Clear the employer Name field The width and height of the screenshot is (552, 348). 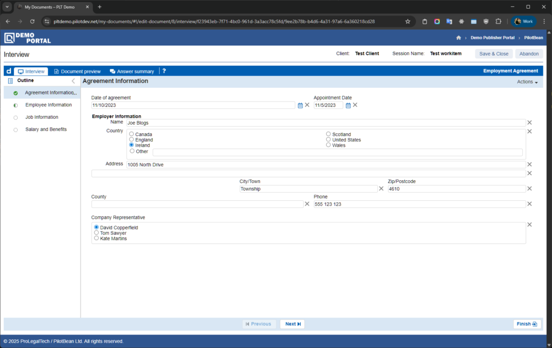[529, 123]
